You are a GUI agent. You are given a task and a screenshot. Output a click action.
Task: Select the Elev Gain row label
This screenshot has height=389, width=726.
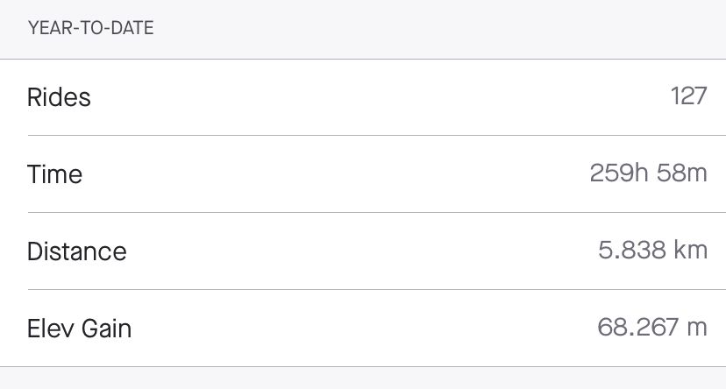pyautogui.click(x=80, y=329)
